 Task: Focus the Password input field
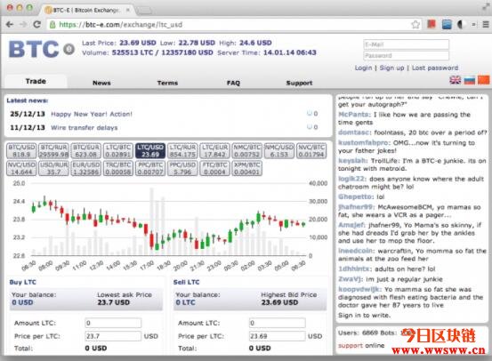(406, 55)
